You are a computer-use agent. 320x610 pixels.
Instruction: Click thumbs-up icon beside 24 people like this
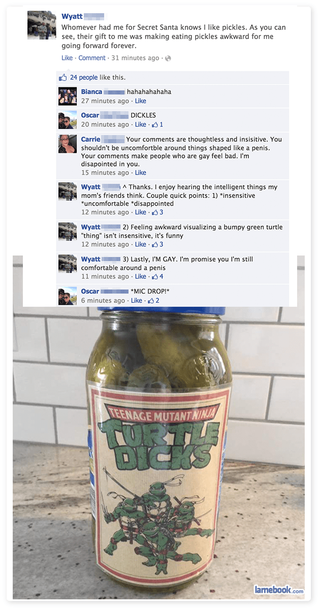point(63,78)
